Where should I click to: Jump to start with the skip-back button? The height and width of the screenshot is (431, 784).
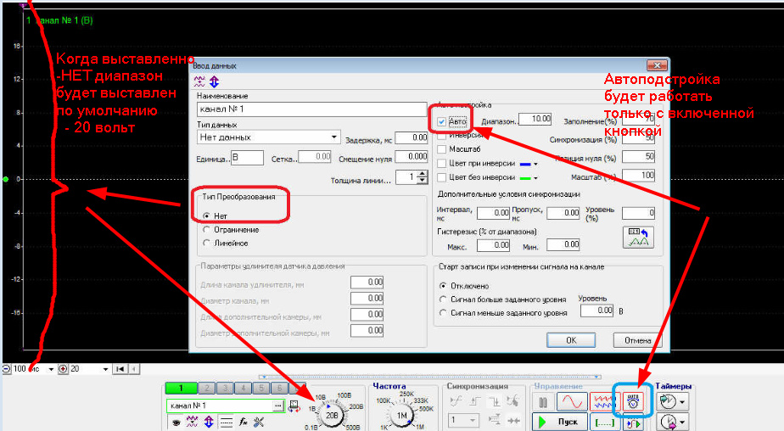[x=120, y=369]
